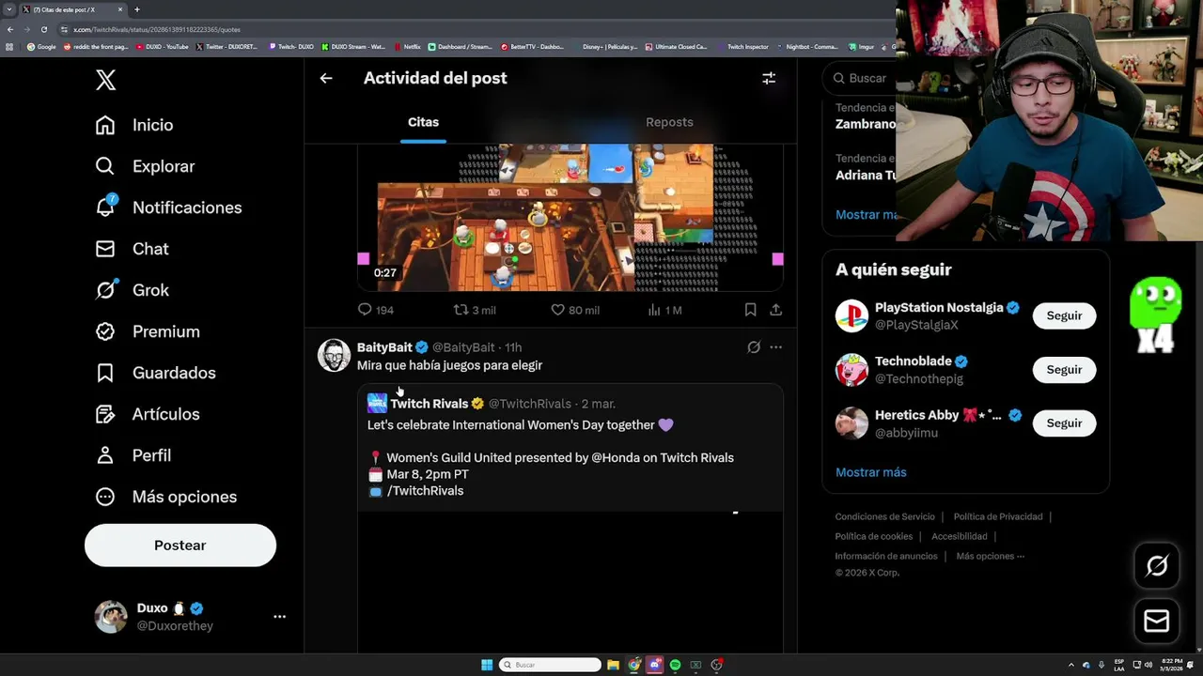1203x676 pixels.
Task: Go to Inicio in sidebar
Action: [x=134, y=125]
